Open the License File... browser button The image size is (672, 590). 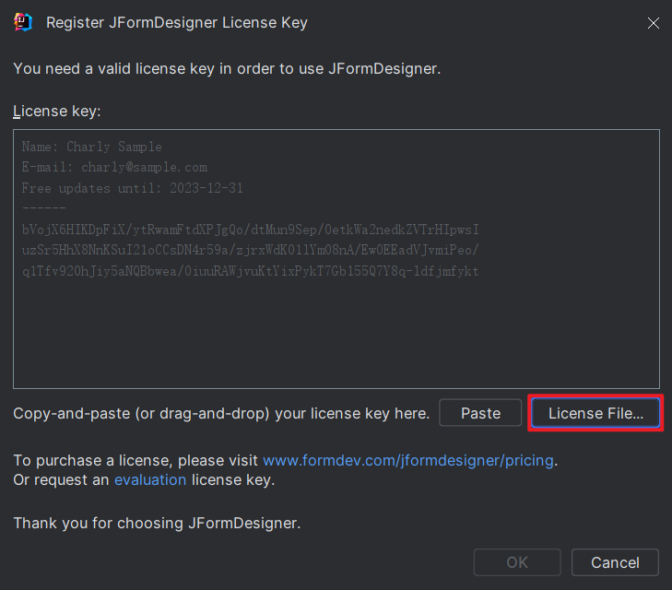coord(595,413)
